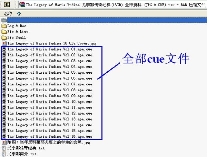Click the RAR archive icon in path bar
Image resolution: width=207 pixels, height=157 pixels.
point(22,4)
